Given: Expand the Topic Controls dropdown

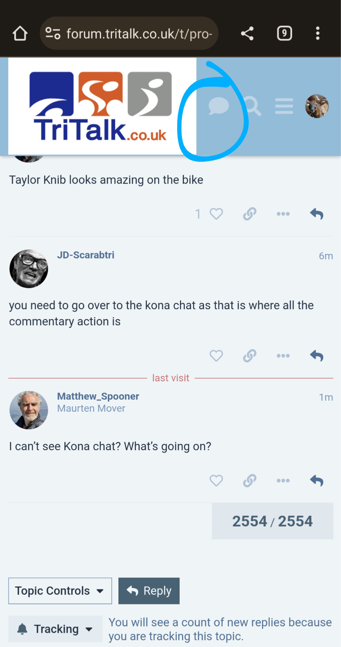Looking at the screenshot, I should click(60, 591).
